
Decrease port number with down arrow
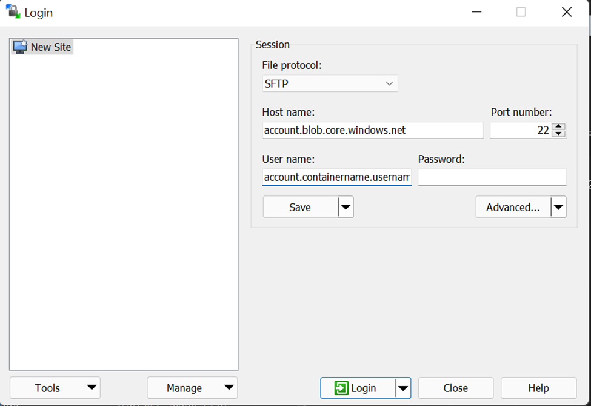(x=558, y=134)
